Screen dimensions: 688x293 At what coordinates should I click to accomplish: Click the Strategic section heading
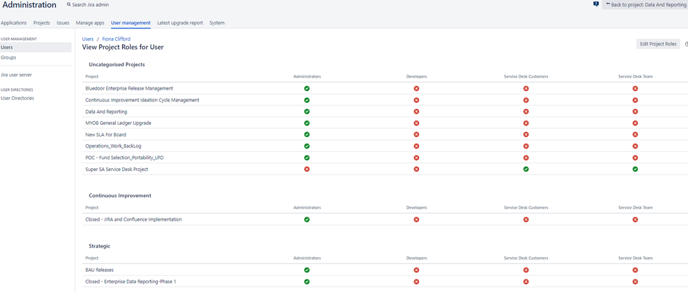pos(99,246)
